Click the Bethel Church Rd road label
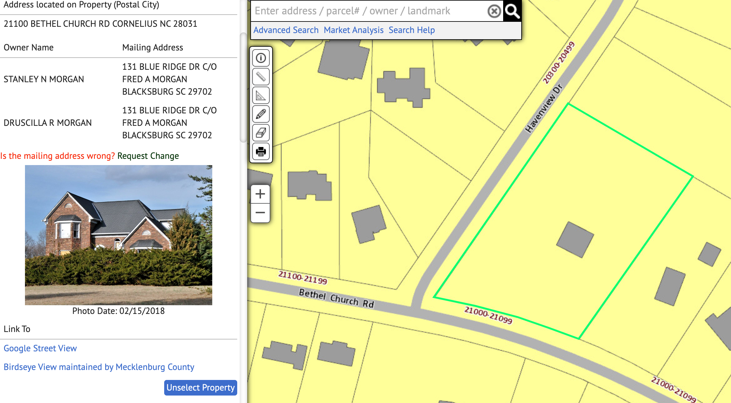Screen dimensions: 731x403 (336, 298)
